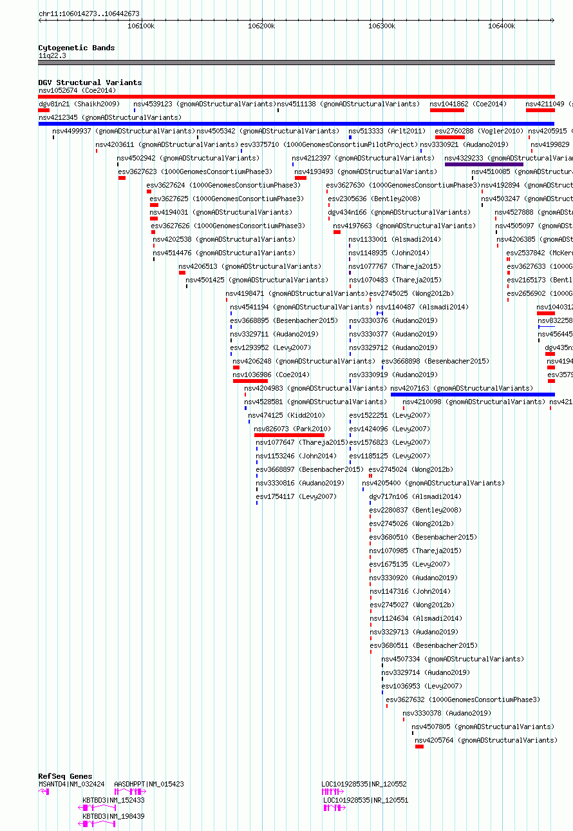Select the dgv81n21 (Shaikh2009) variant label

(x=79, y=104)
